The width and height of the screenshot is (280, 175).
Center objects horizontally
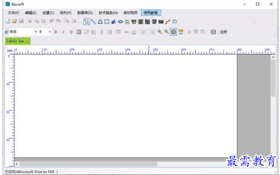click(x=101, y=32)
